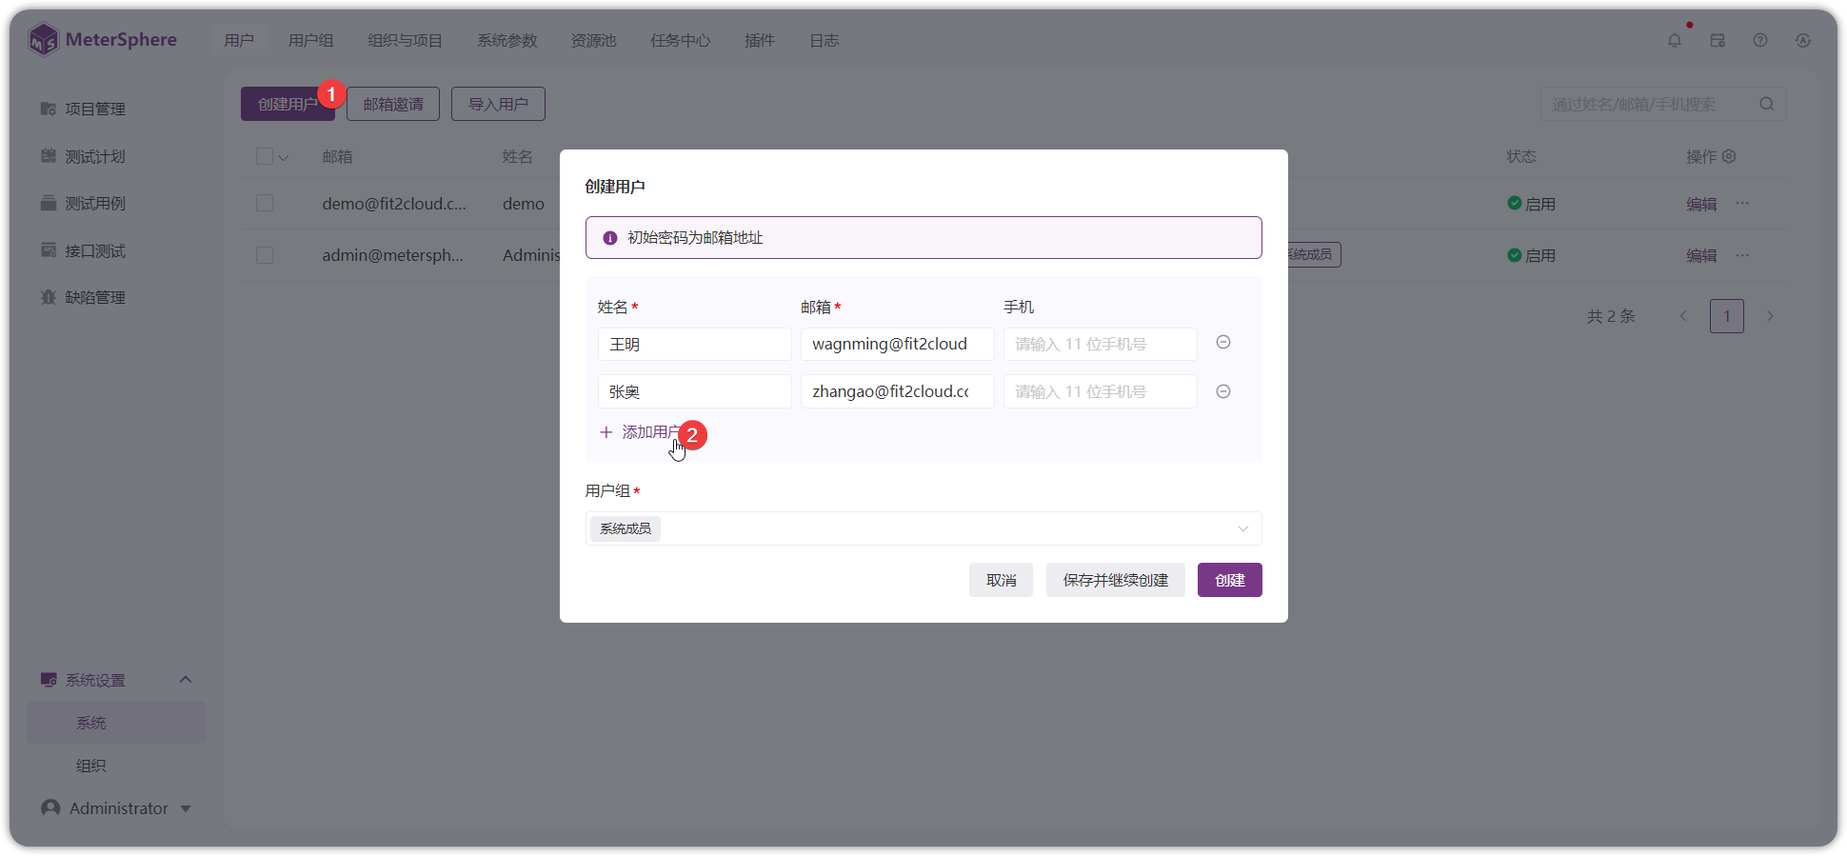Click the 王明 name input field
Viewport: 1847px width, 856px height.
(695, 344)
